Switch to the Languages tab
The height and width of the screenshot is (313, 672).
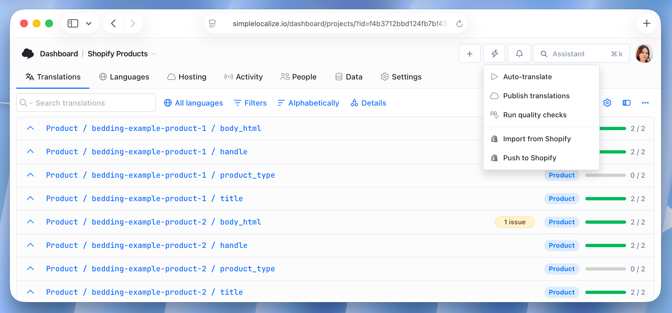(124, 77)
